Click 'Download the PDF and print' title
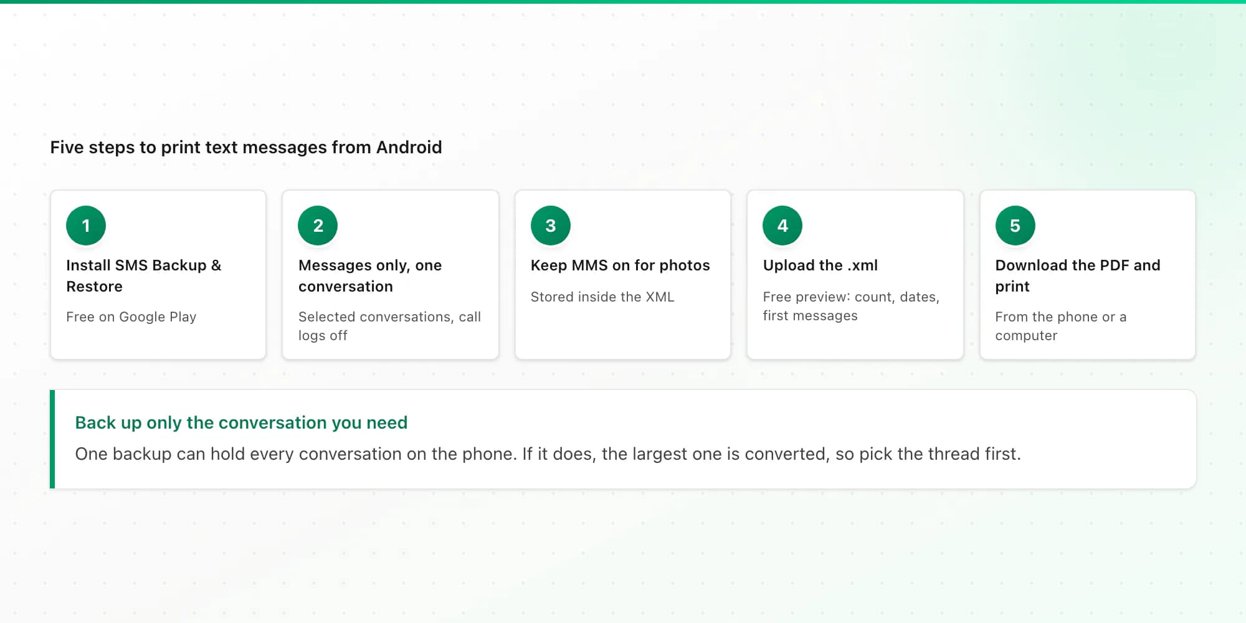The height and width of the screenshot is (623, 1246). tap(1078, 276)
